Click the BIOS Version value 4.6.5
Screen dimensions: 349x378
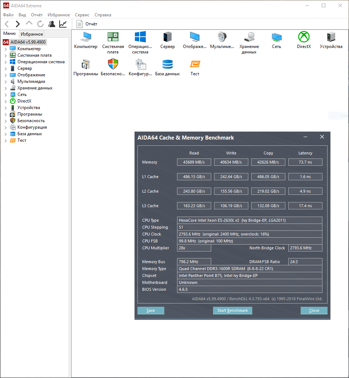click(250, 290)
